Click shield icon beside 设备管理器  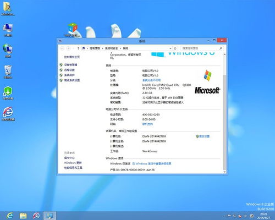[61, 65]
